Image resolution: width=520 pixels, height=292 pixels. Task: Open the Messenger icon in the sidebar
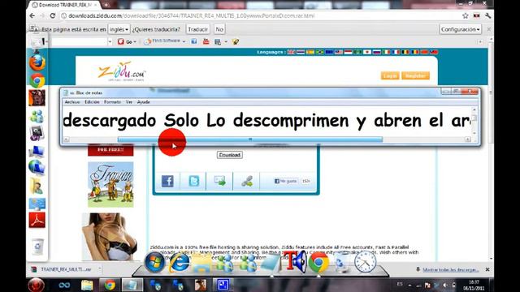pyautogui.click(x=37, y=116)
